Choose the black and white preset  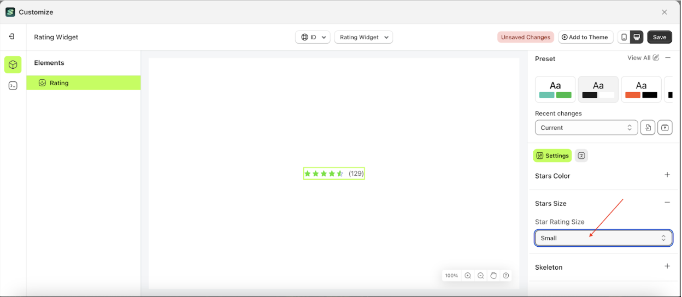pyautogui.click(x=598, y=90)
